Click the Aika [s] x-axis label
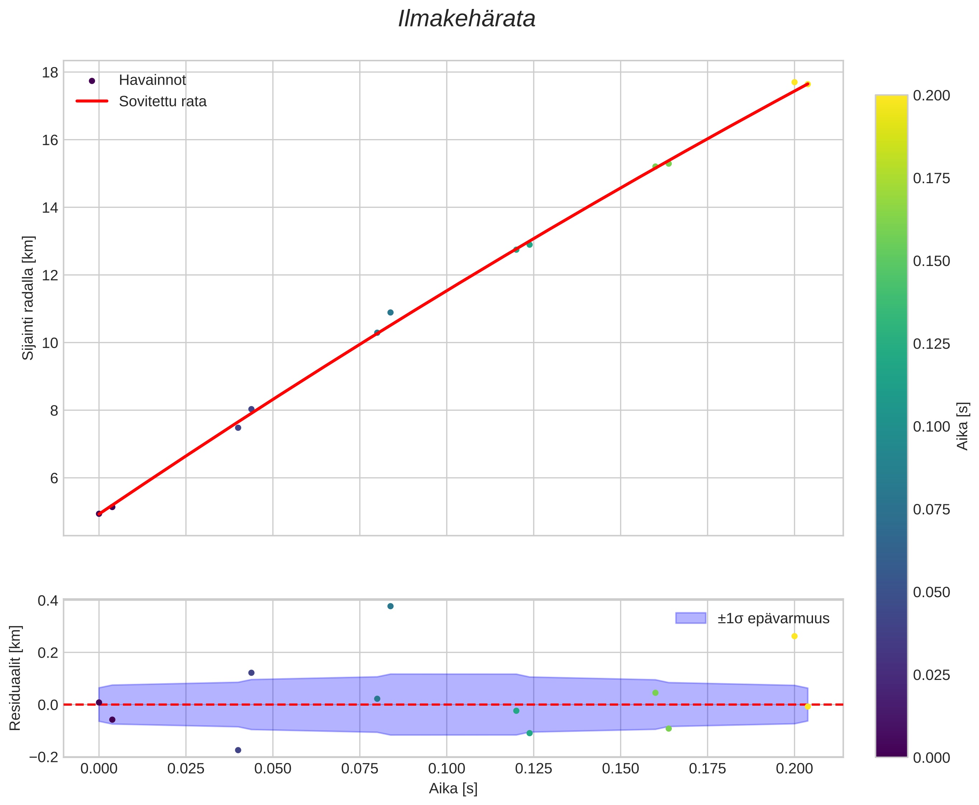Viewport: 979px width, 805px height. tap(453, 788)
